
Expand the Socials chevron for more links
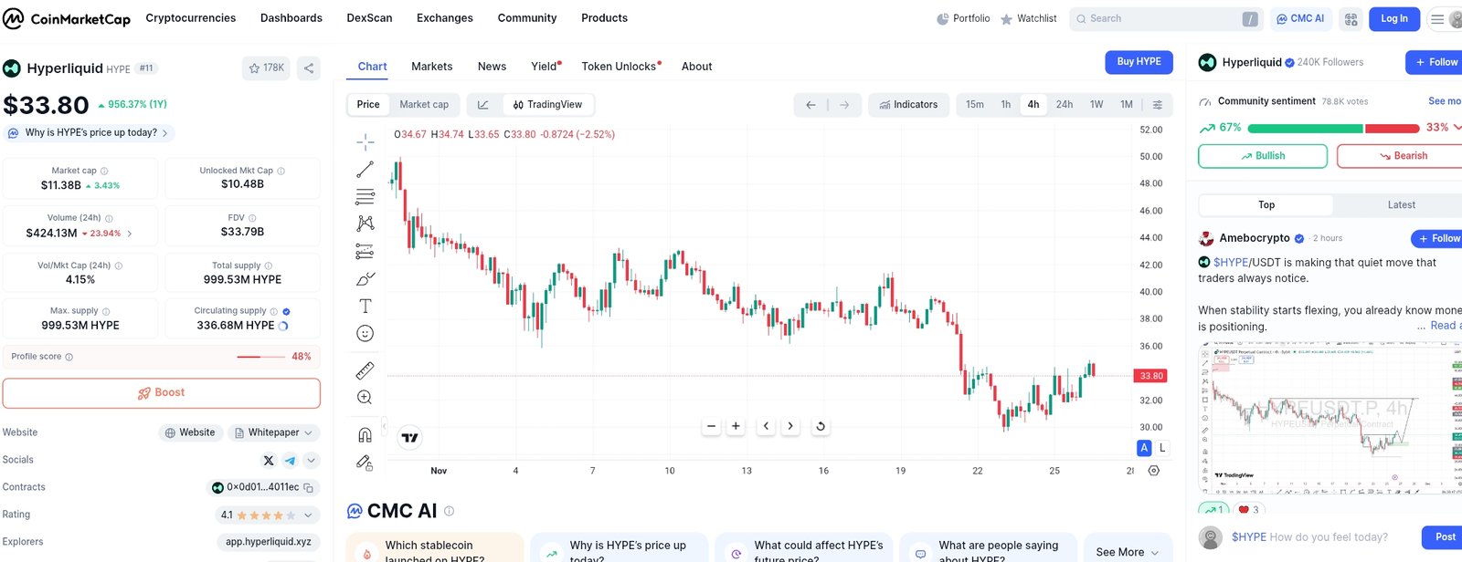312,461
